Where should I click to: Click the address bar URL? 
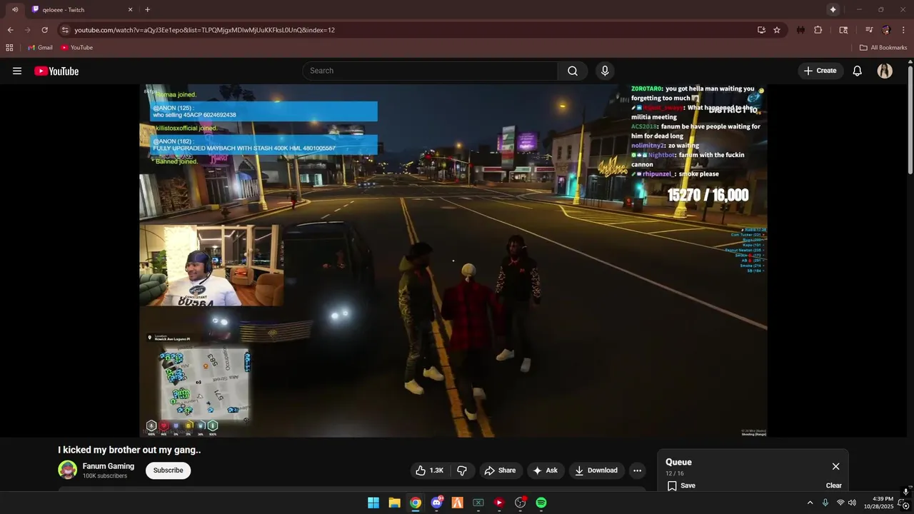pyautogui.click(x=205, y=30)
